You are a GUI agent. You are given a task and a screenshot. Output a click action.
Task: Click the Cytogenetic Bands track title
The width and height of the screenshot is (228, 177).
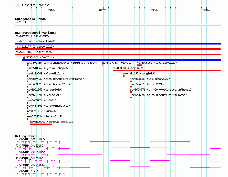pos(30,19)
